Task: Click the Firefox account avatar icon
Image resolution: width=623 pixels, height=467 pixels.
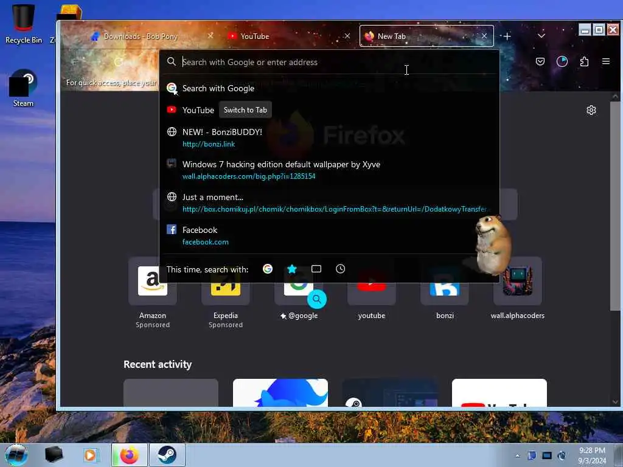Action: pyautogui.click(x=562, y=61)
